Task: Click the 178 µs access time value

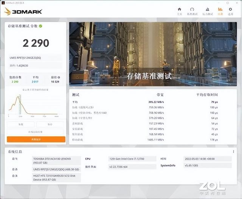Action: [214, 140]
